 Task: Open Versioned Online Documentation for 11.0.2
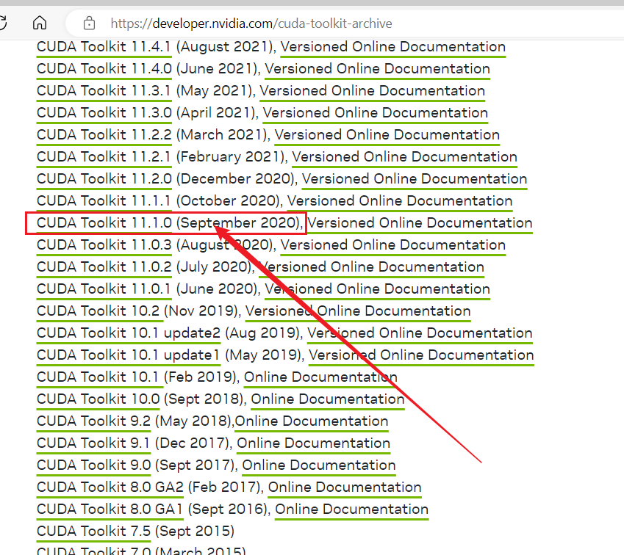[371, 266]
